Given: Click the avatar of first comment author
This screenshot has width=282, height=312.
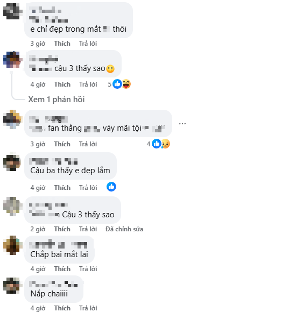Looking at the screenshot, I should tap(13, 11).
